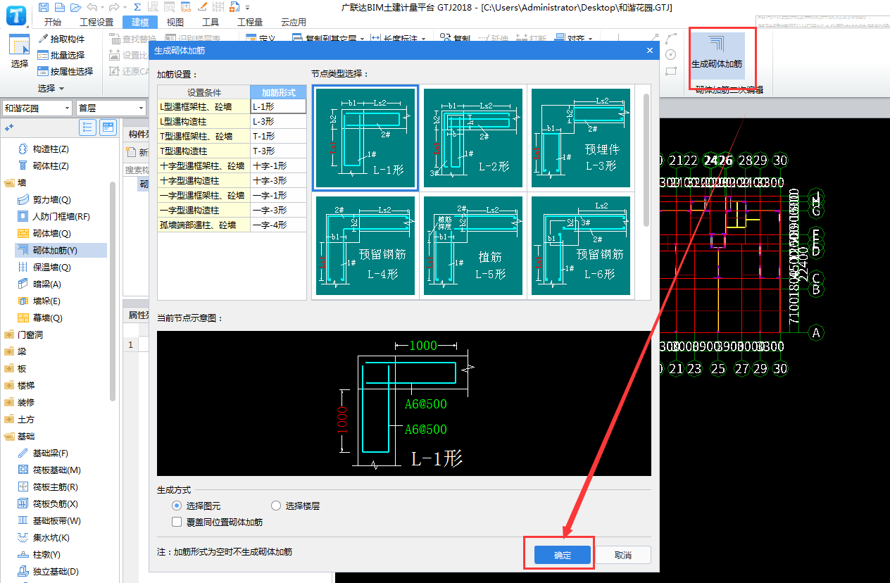Enable 覆盖同位置砌体加筋 checkbox
The image size is (890, 583).
[177, 522]
